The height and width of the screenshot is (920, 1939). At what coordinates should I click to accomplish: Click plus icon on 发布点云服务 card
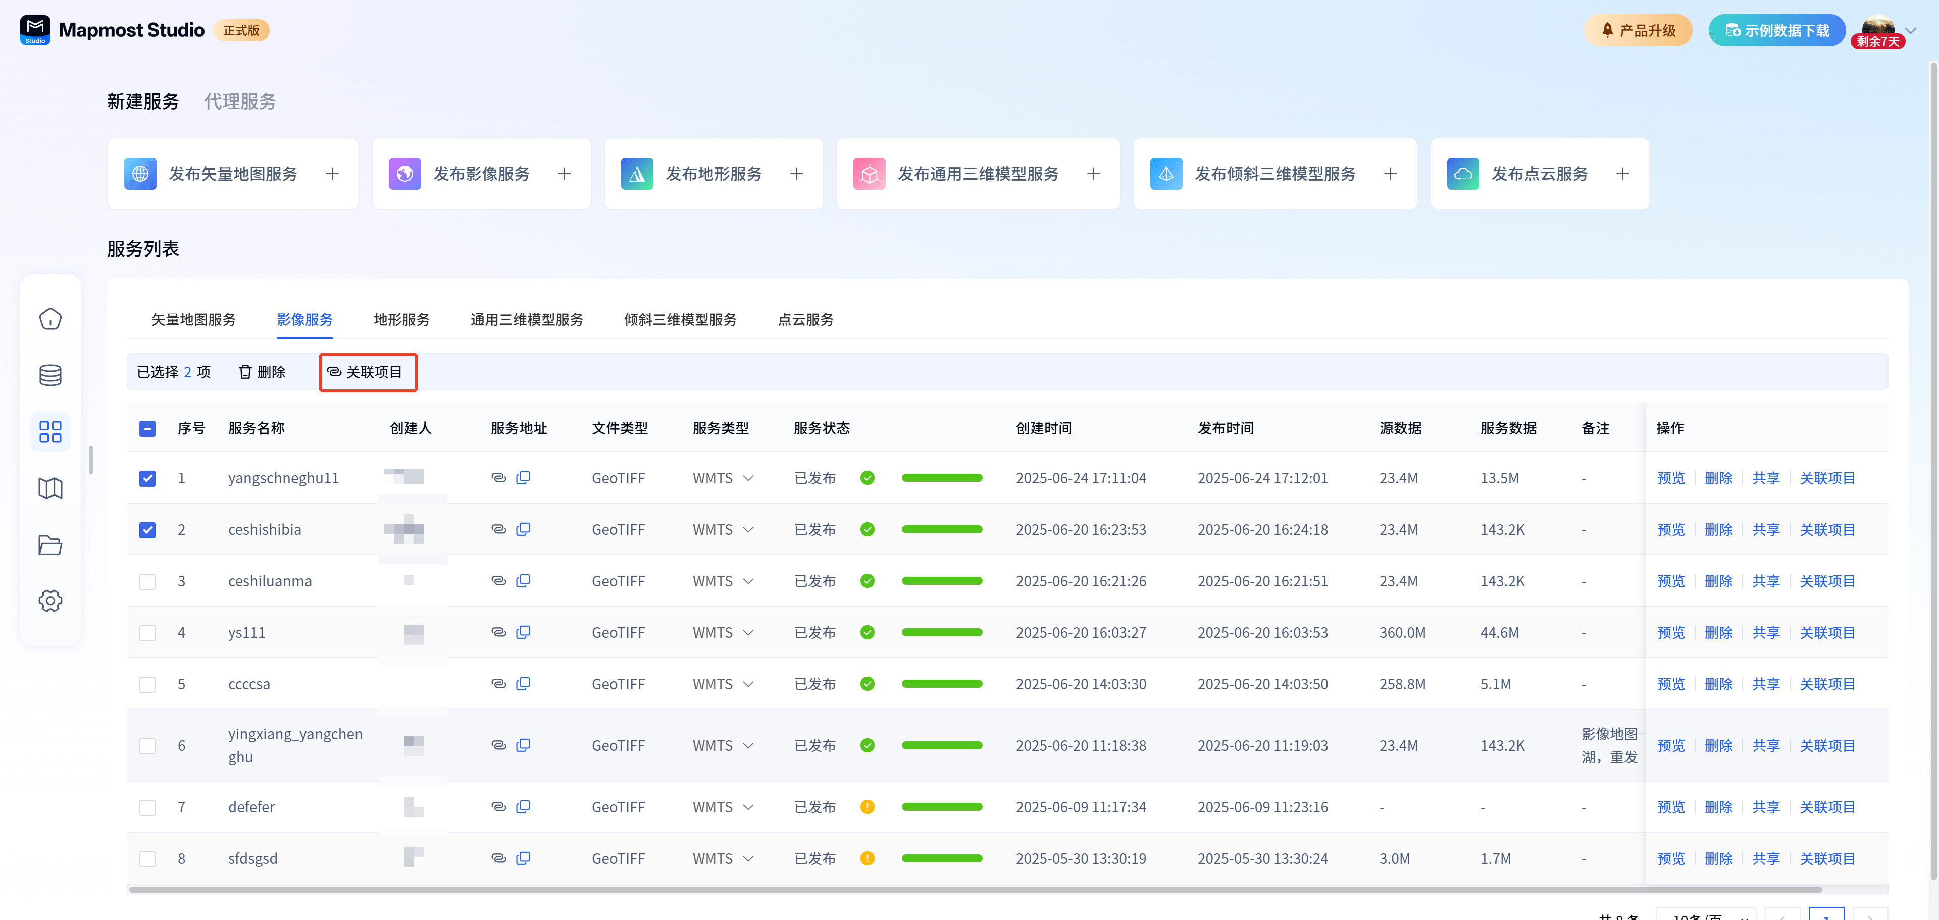click(x=1622, y=174)
